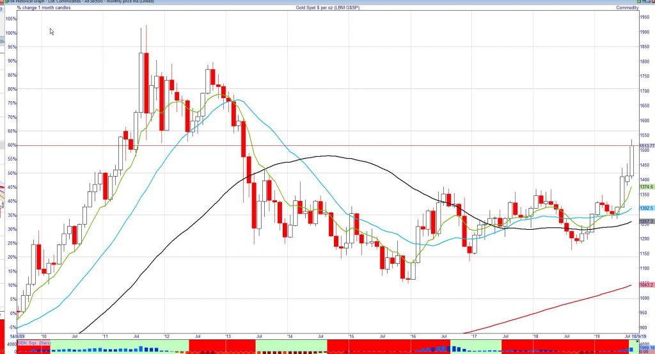Screen dimensions: 655x354
Task: Click the Historical Graph window title bar
Action: pos(327,2)
